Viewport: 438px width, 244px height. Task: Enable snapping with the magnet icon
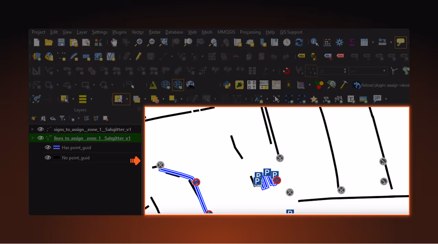[286, 70]
